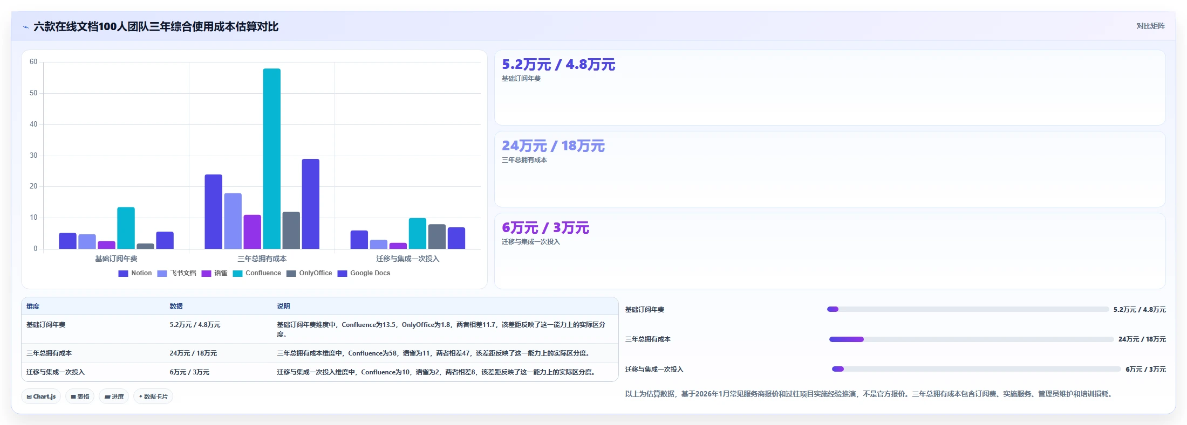This screenshot has width=1187, height=425.
Task: Click the 表格 tag chip
Action: [x=80, y=396]
